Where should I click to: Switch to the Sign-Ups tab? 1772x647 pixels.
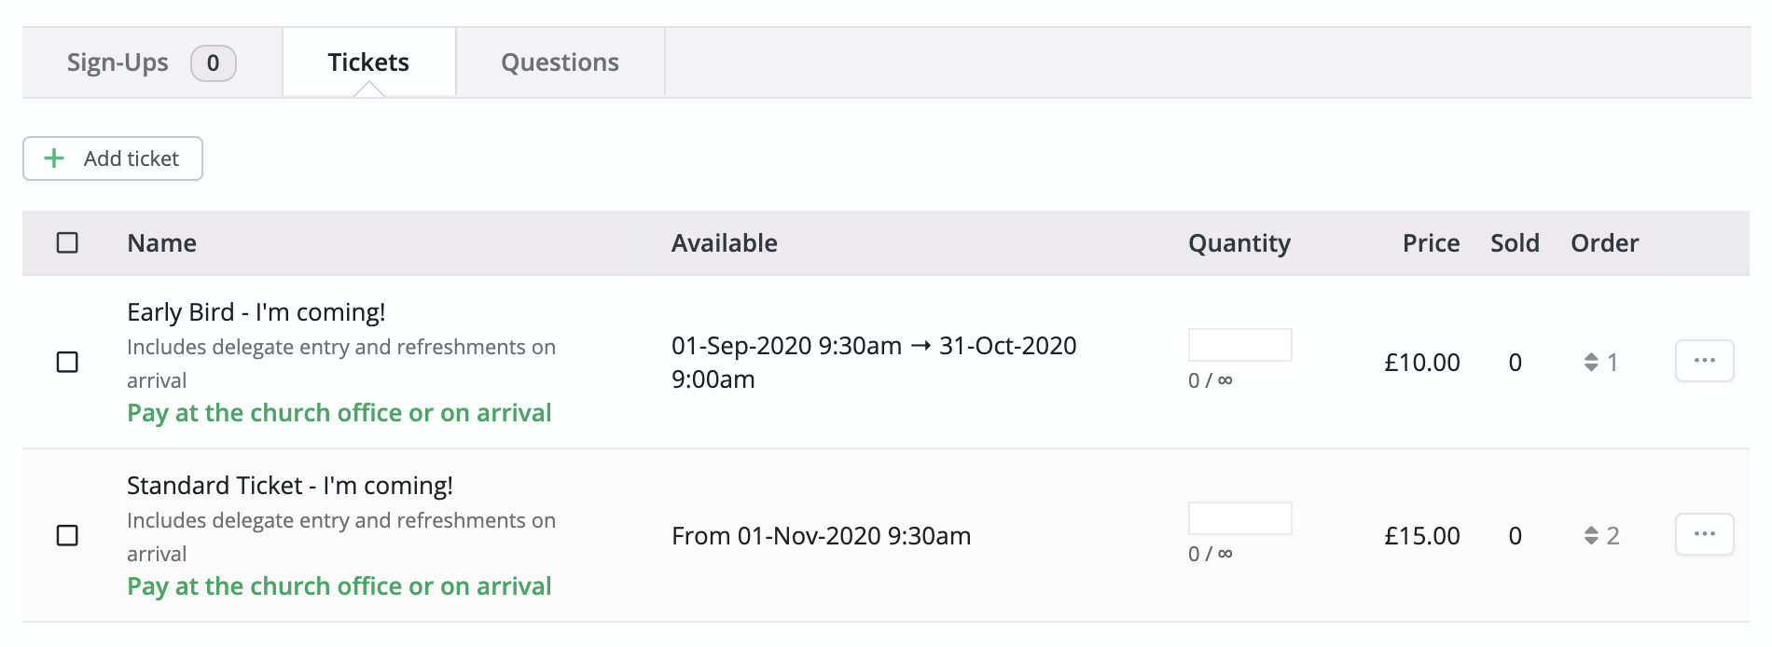pos(118,62)
